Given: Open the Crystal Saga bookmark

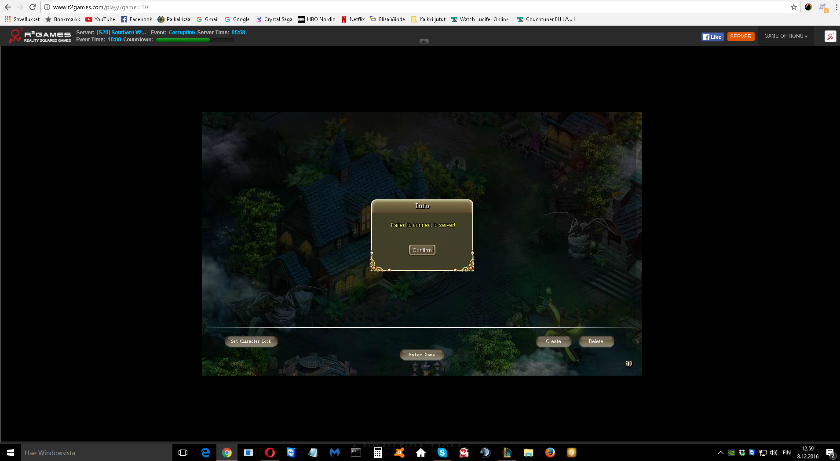Looking at the screenshot, I should [x=274, y=19].
